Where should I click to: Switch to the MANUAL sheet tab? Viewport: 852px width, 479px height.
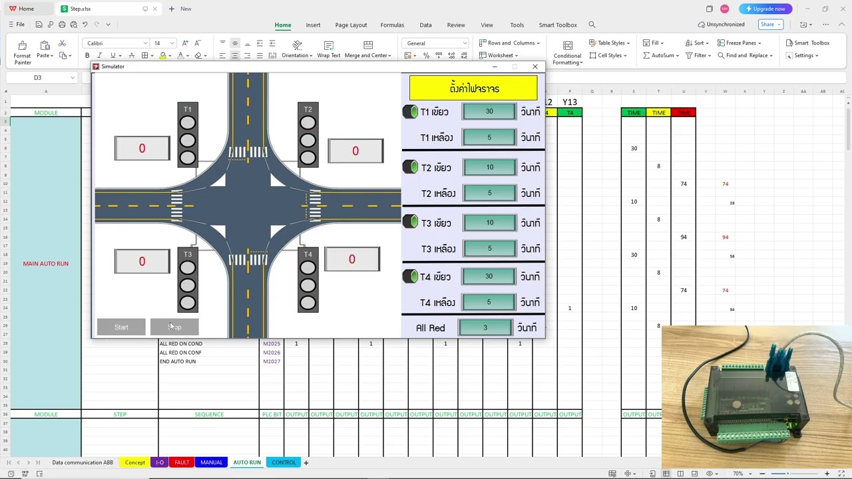pos(212,462)
